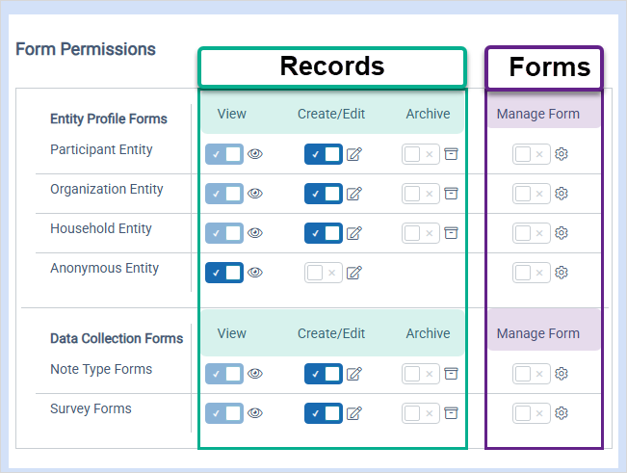
Task: Enable Archive toggle for Organization Entity
Action: [x=421, y=194]
